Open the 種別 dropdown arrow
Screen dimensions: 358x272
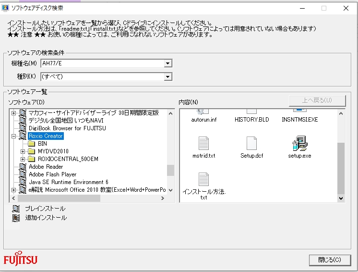tap(168, 76)
